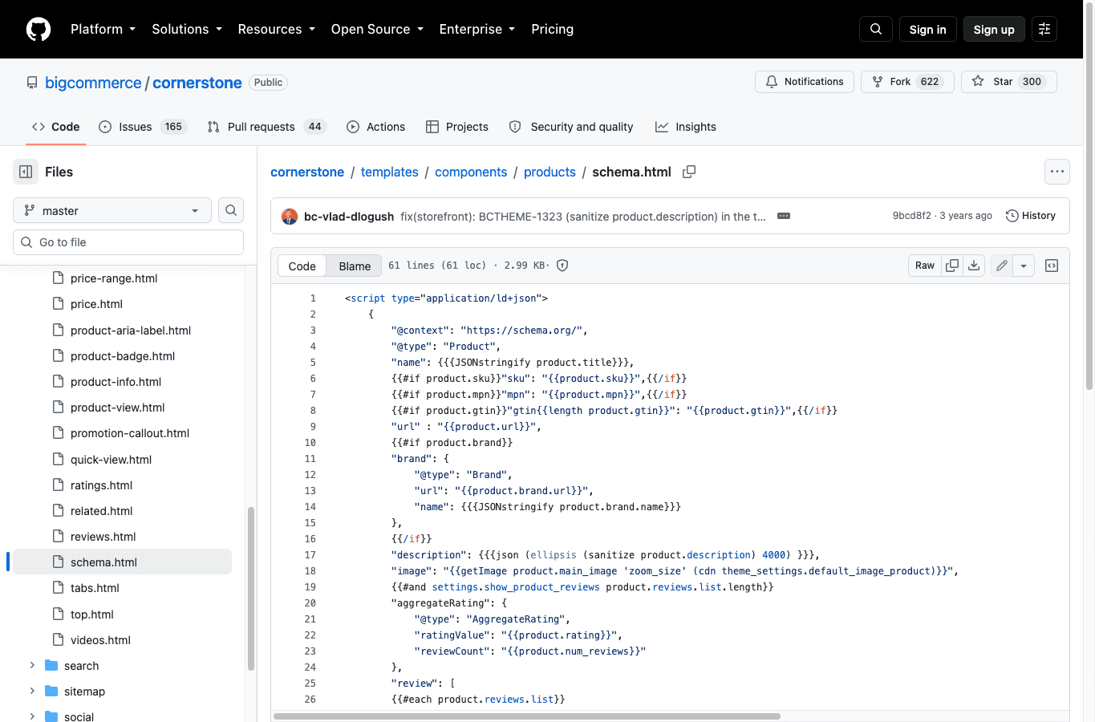Open the Open Source menu

377,29
